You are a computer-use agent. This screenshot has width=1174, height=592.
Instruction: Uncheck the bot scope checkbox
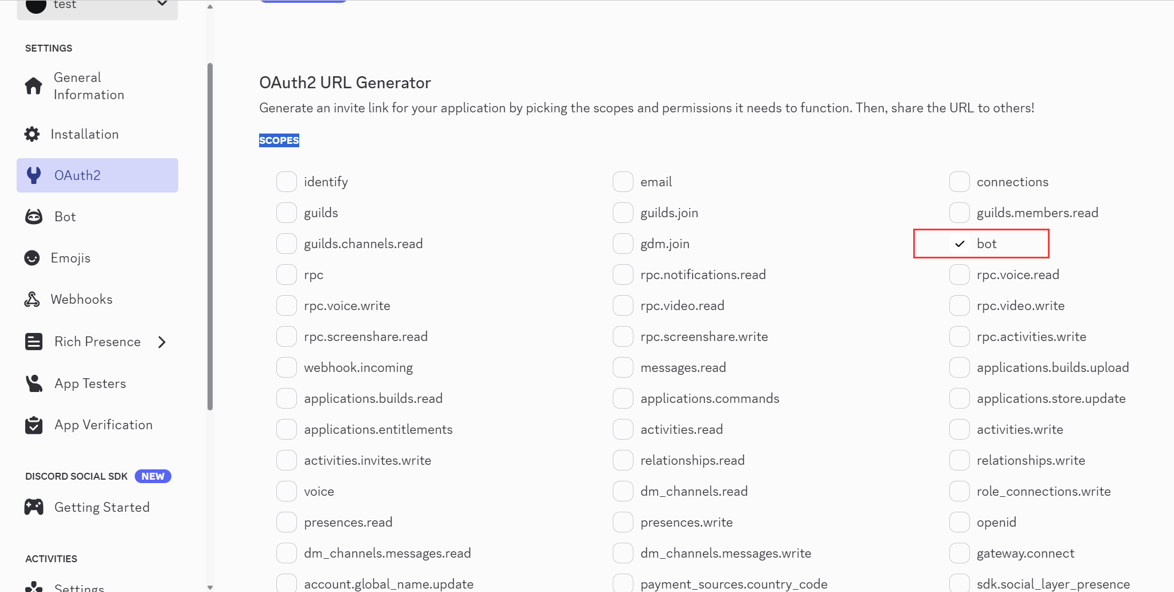pyautogui.click(x=960, y=244)
